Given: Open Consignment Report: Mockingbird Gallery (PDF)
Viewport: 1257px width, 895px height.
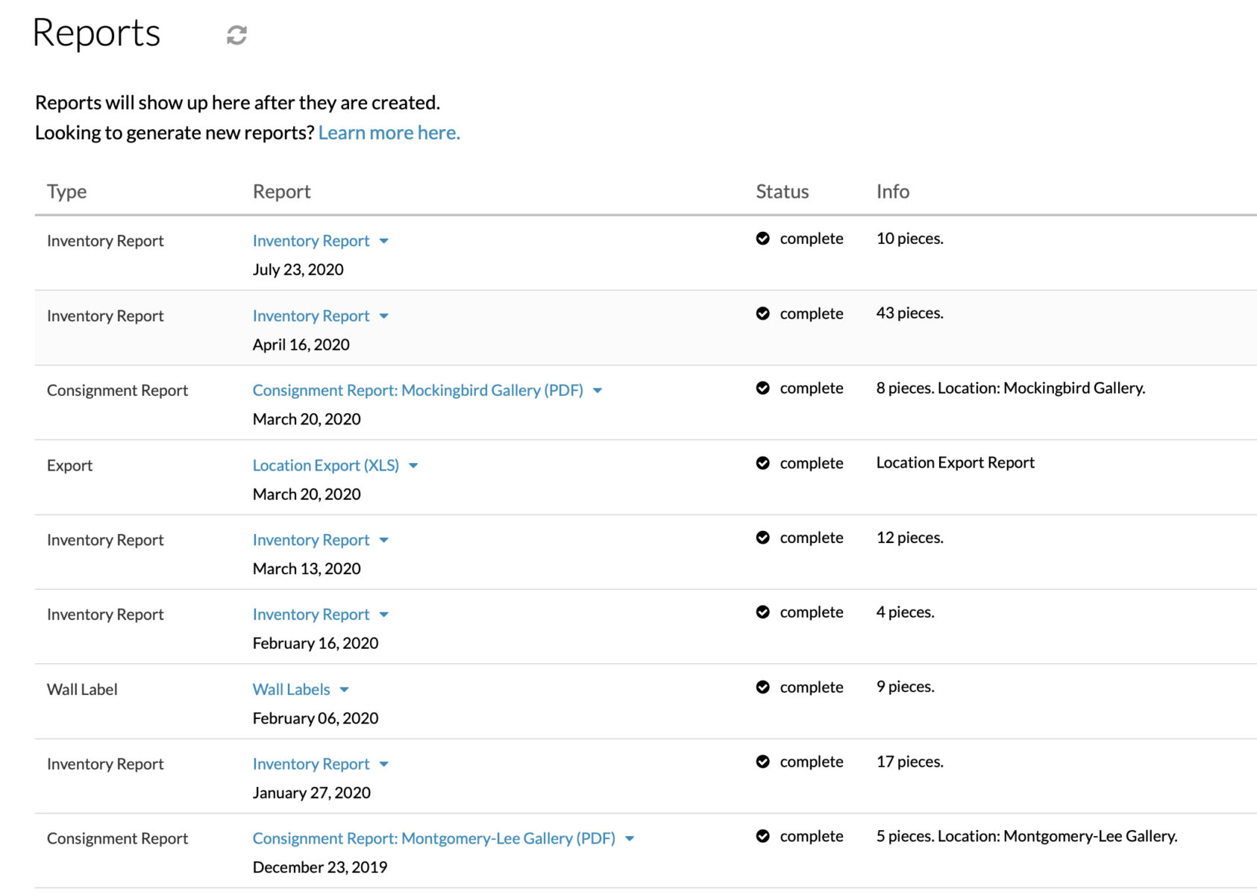Looking at the screenshot, I should click(418, 390).
